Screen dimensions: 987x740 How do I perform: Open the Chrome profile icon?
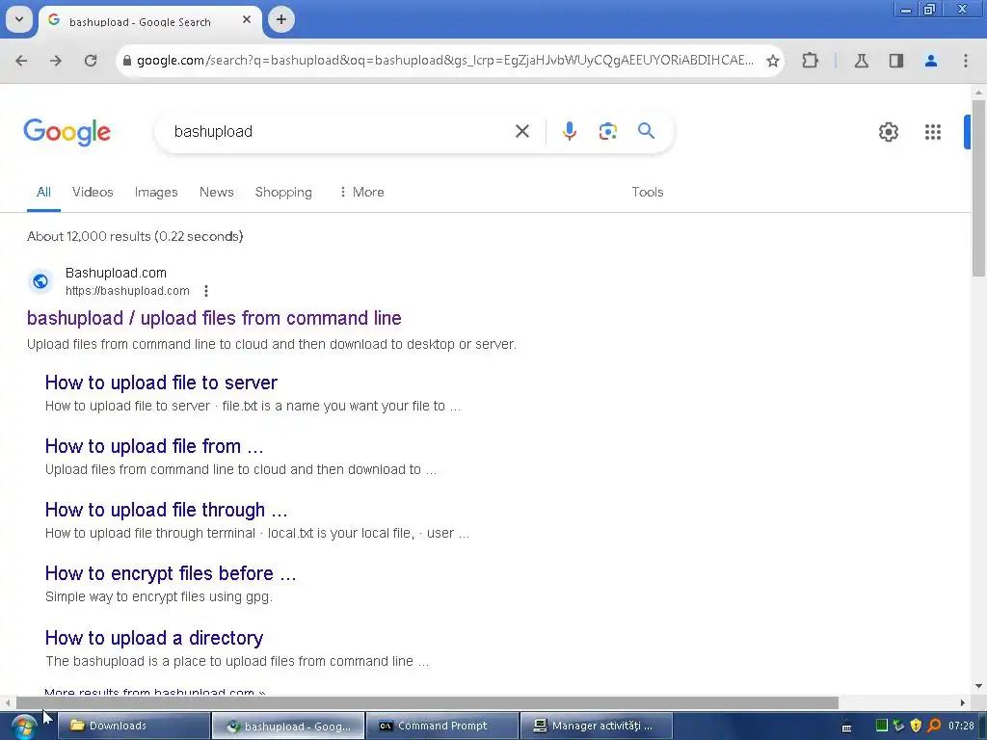(931, 61)
